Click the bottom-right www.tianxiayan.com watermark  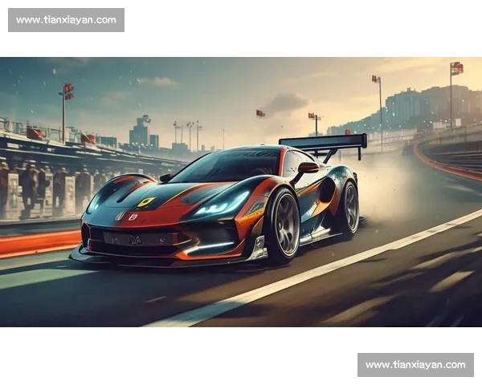[415, 365]
